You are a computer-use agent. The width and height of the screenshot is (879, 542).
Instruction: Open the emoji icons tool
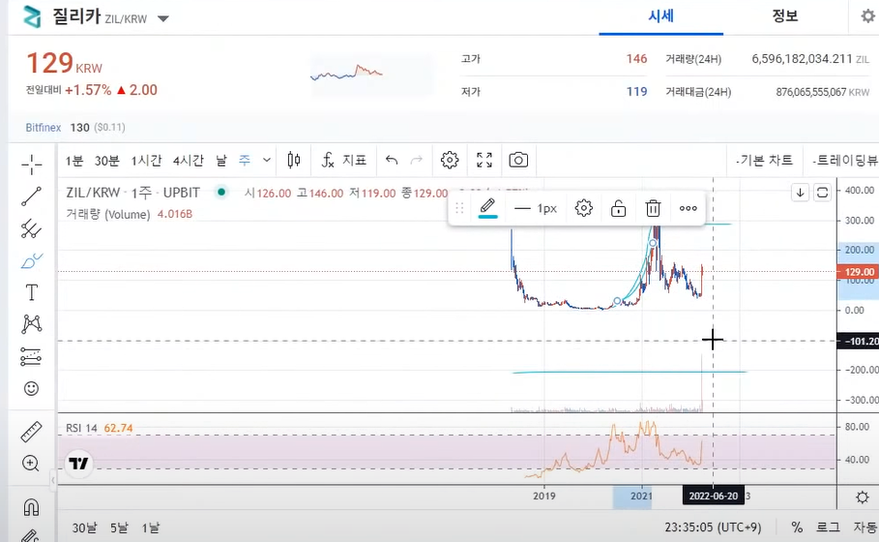coord(31,388)
